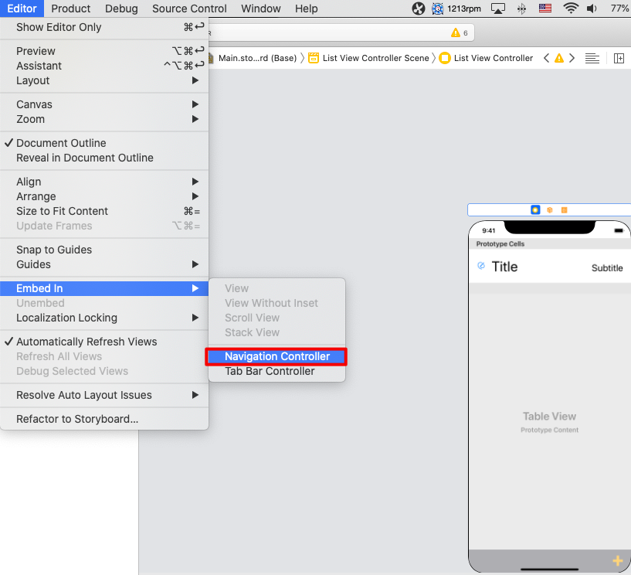Open the editor options lines icon
This screenshot has width=631, height=575.
pyautogui.click(x=592, y=59)
